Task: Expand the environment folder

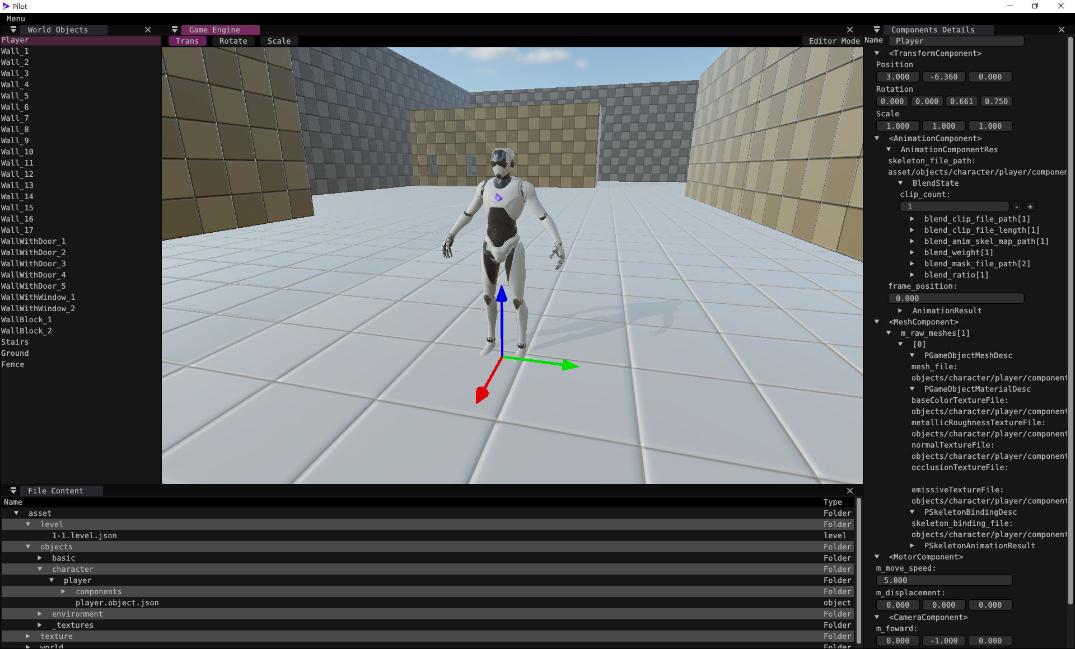Action: [40, 614]
